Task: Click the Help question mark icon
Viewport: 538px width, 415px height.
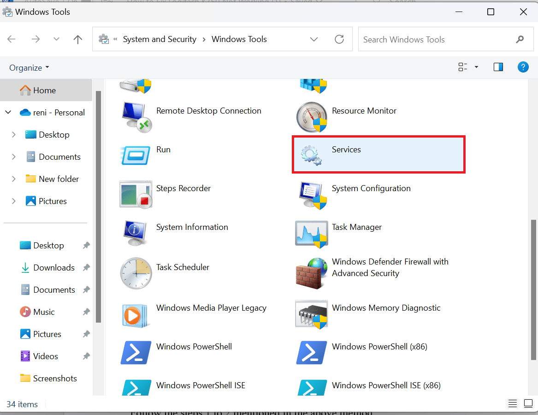Action: click(523, 67)
